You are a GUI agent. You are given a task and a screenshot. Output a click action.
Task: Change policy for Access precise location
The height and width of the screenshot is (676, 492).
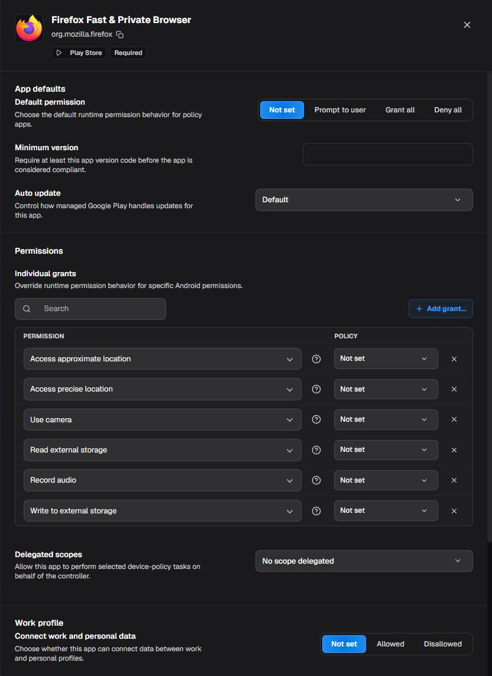(x=386, y=389)
